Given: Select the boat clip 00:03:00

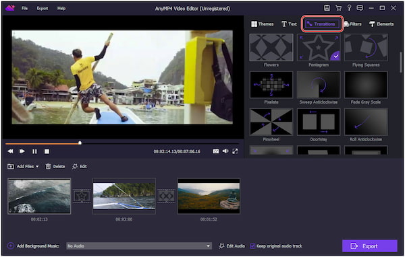Looking at the screenshot, I should pyautogui.click(x=124, y=196).
